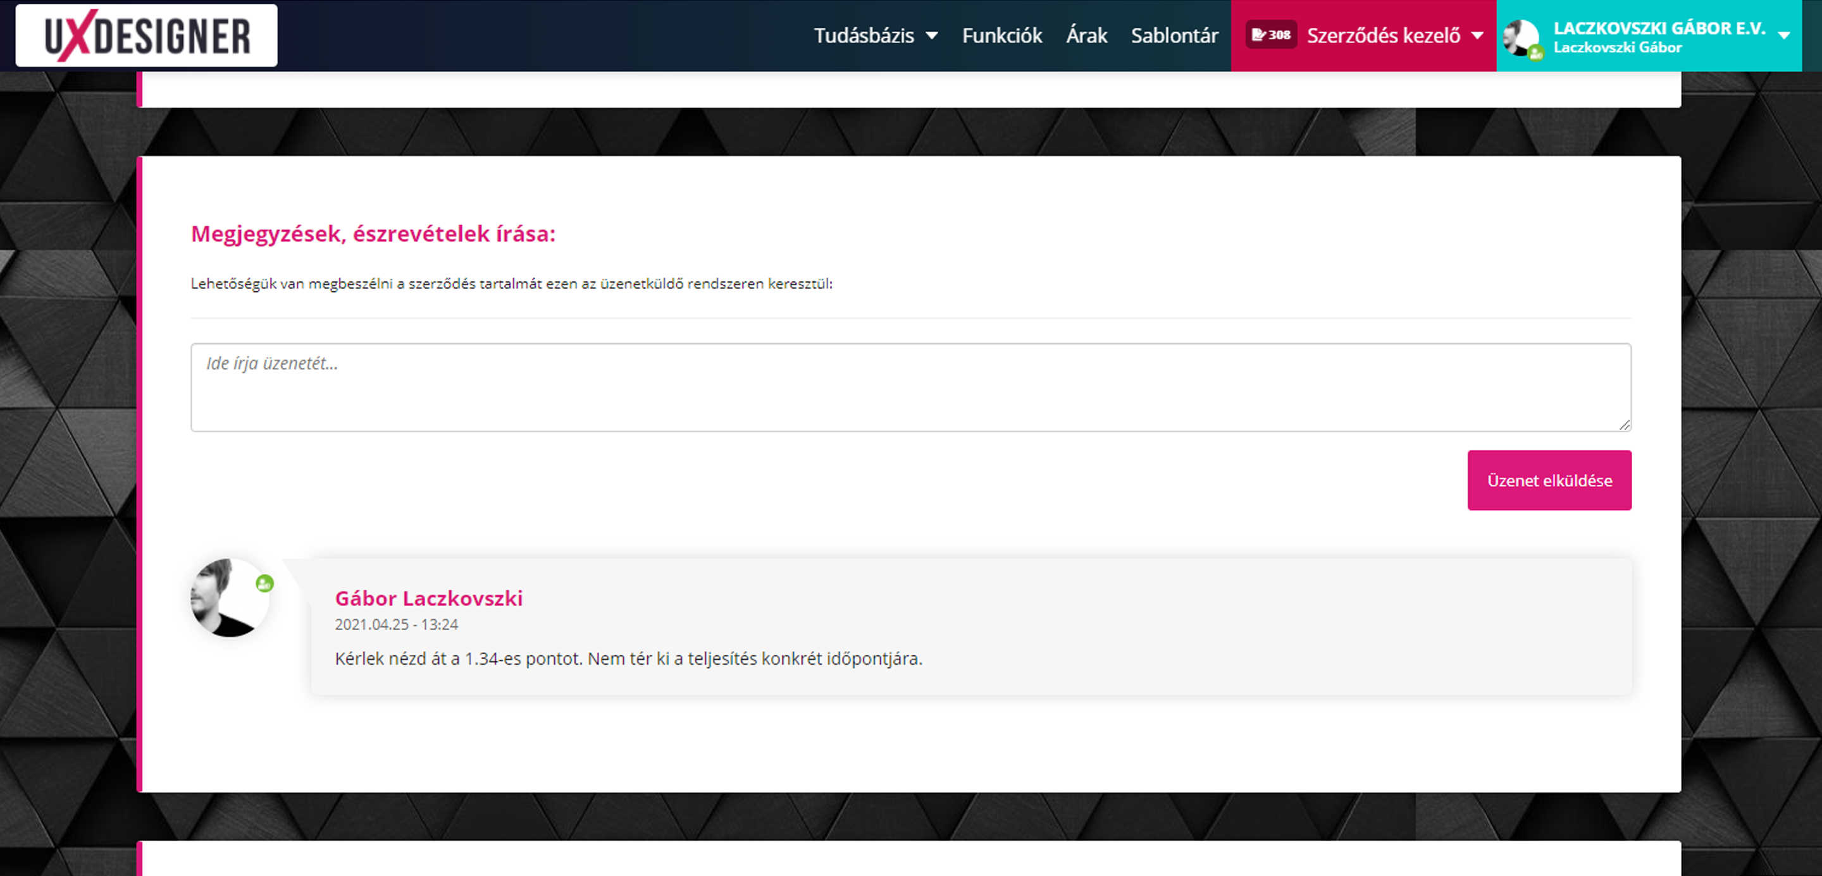Click the comment text about 1.34-es pont

tap(628, 659)
